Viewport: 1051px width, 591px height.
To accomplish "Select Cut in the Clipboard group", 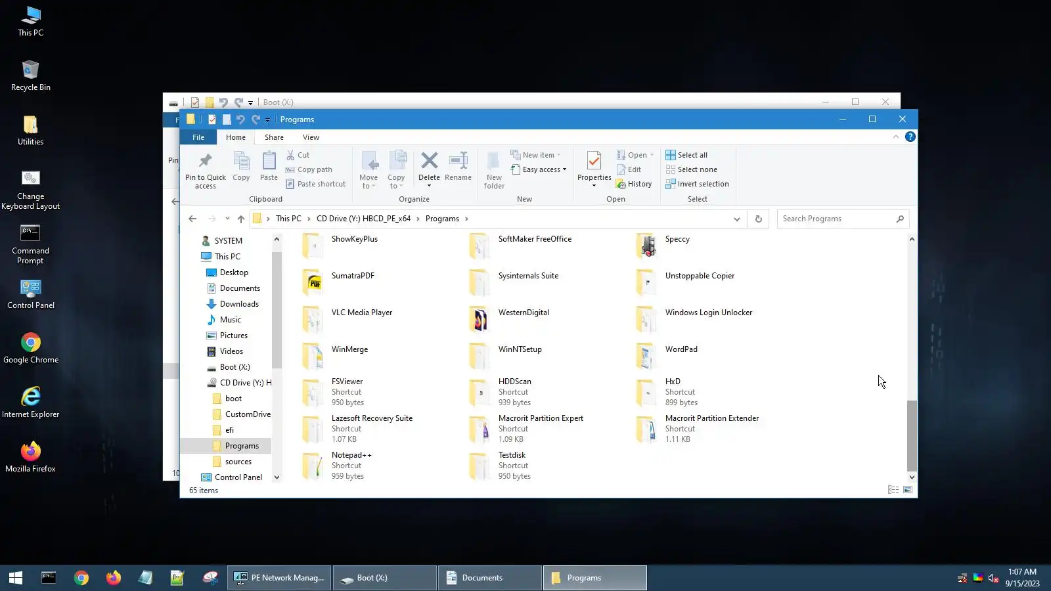I will click(x=298, y=155).
